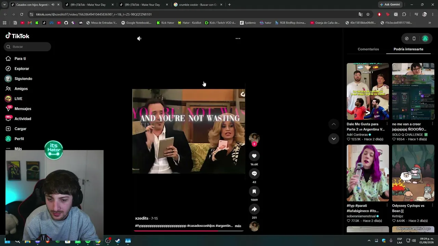Open Chrome's tab search chevron
The image size is (438, 246).
(4, 5)
